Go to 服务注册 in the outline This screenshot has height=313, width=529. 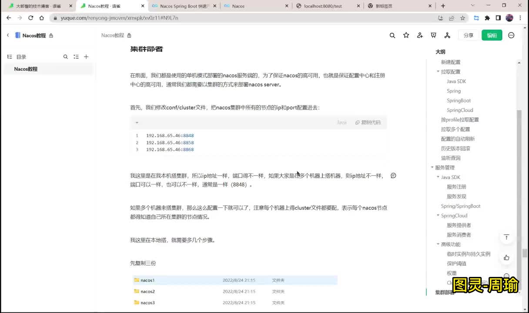point(456,187)
